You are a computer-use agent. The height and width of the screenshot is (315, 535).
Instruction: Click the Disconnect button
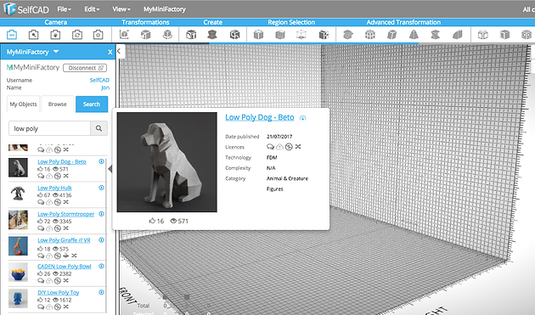click(85, 68)
